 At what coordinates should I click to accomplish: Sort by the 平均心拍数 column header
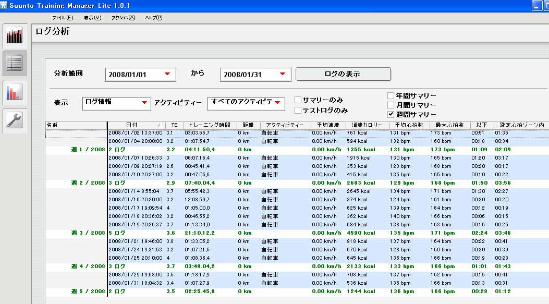[x=409, y=125]
